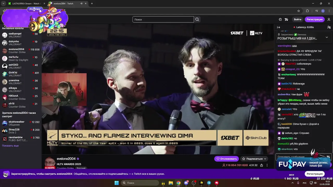Screen dimensions: 333x187
Task: Click the enchanteeq username in chat
Action: 289,75
